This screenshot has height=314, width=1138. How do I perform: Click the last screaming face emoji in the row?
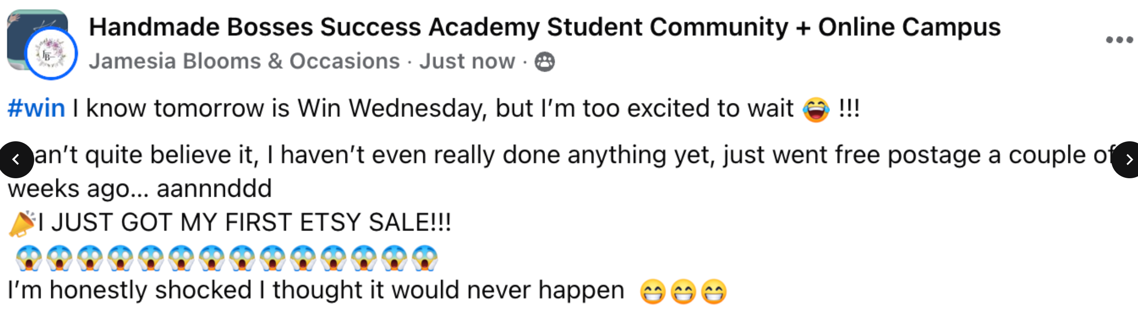[x=424, y=258]
